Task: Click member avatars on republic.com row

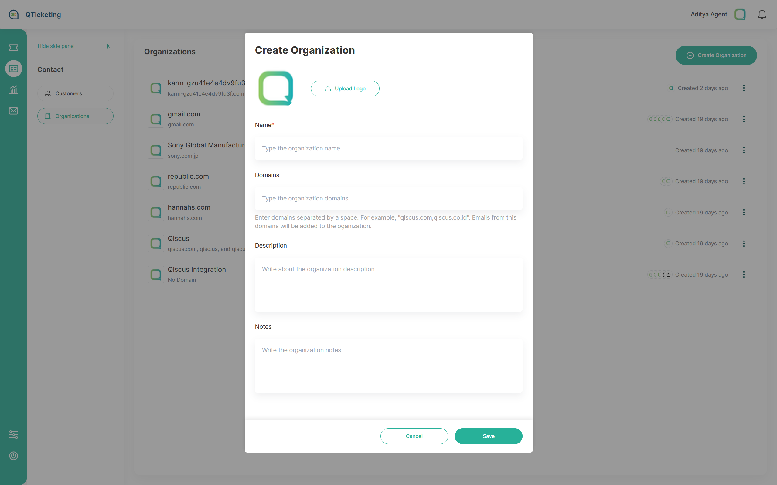Action: [x=666, y=182]
